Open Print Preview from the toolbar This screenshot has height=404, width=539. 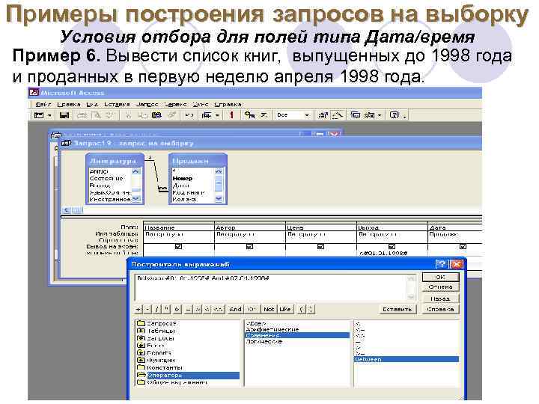(x=96, y=115)
